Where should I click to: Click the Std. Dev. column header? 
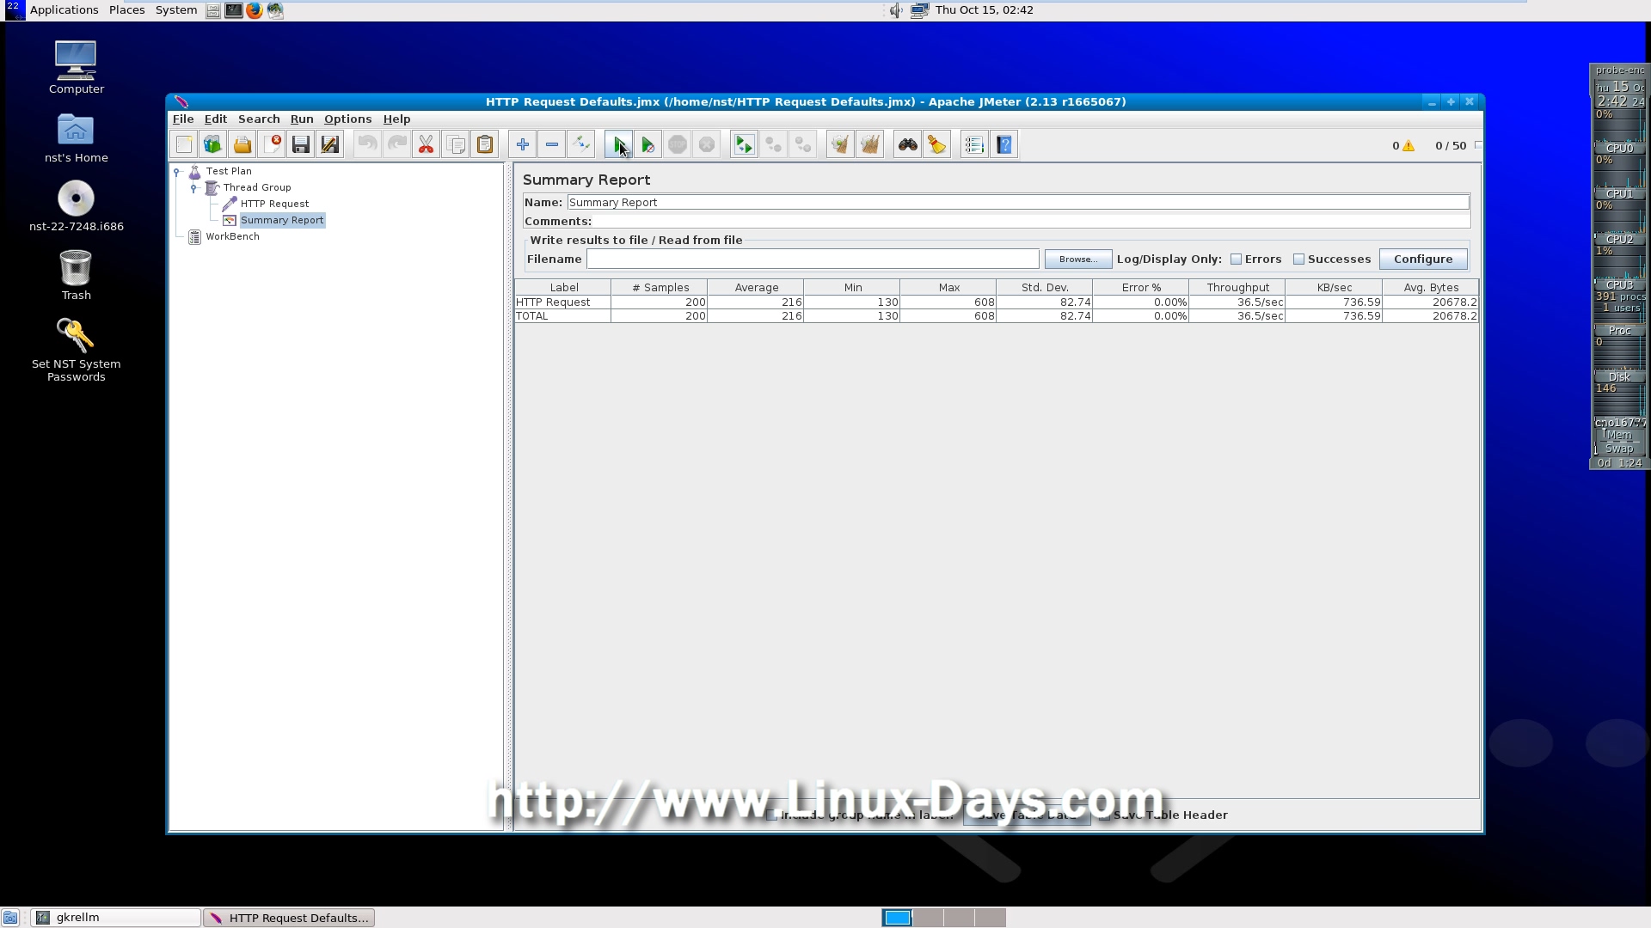pos(1045,288)
